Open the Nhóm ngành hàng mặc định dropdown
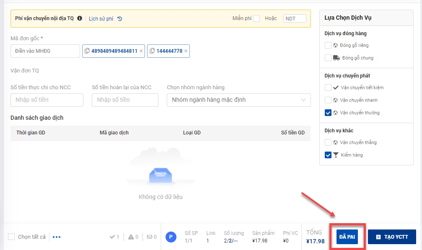Viewport: 422px width, 250px height. (x=238, y=100)
